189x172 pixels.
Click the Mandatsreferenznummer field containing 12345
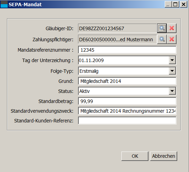click(x=127, y=50)
